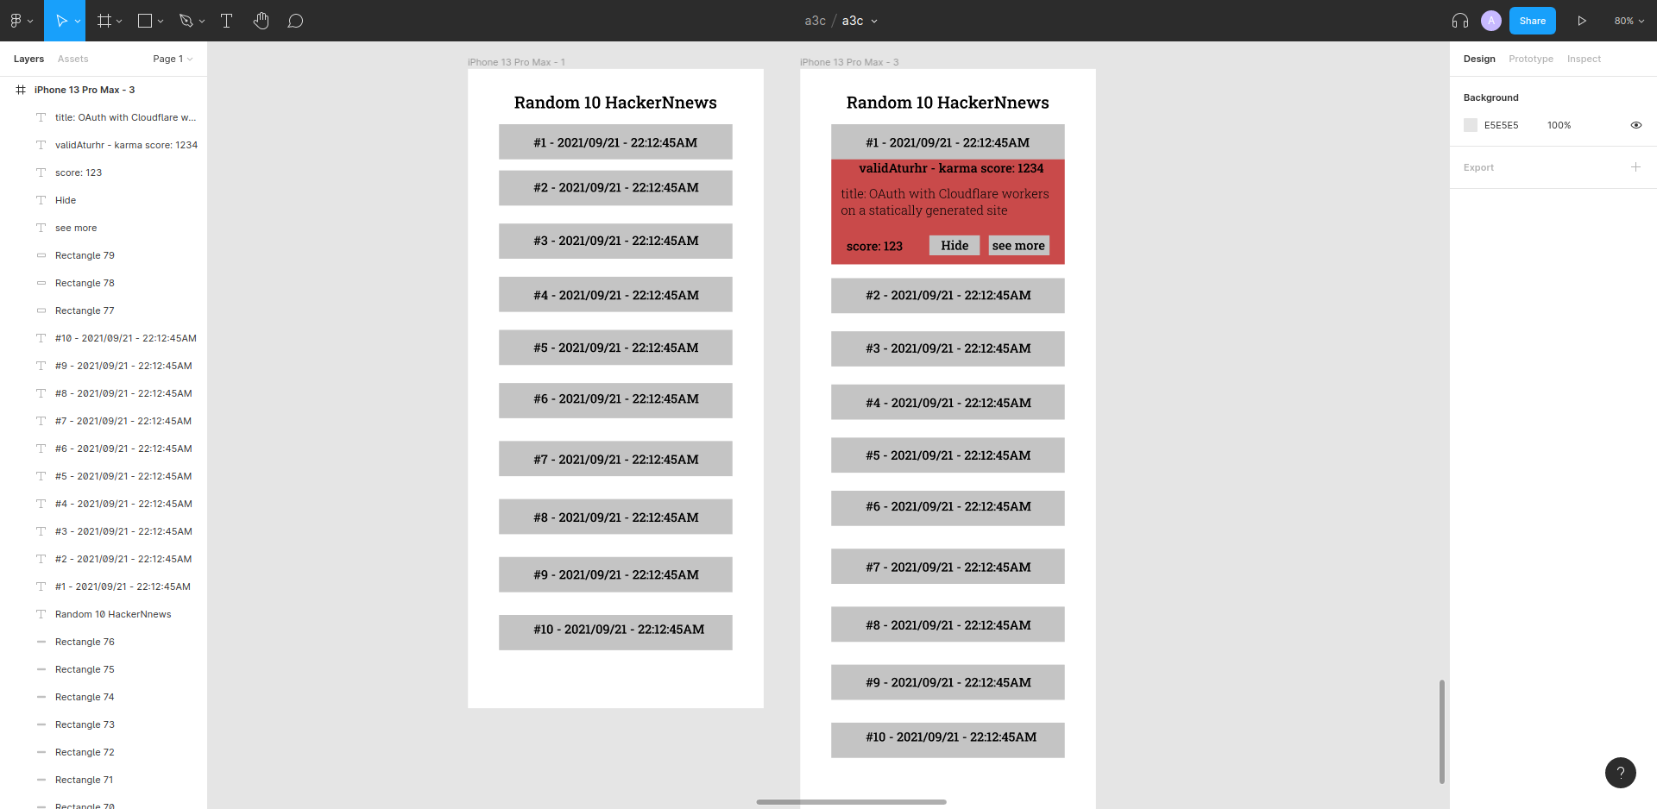
Task: Click the #4 item in second iPhone frame
Action: (948, 402)
